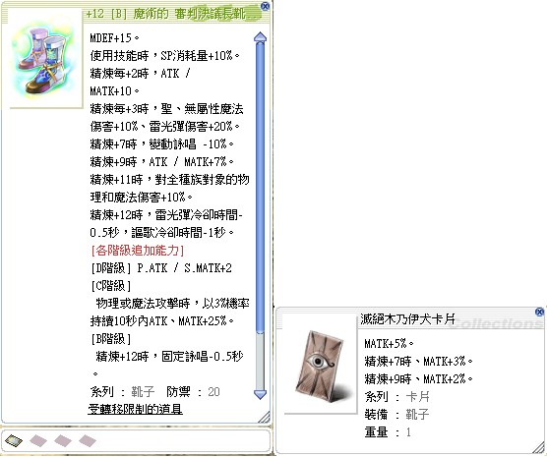Click the card window resize grip
This screenshot has height=457, width=547.
[x=538, y=447]
